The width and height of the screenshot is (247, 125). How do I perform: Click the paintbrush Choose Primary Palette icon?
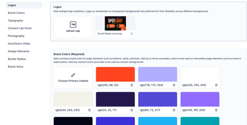point(73,75)
